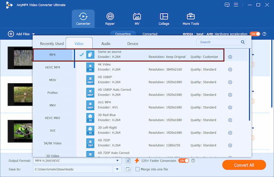Image resolution: width=274 pixels, height=177 pixels.
Task: Select HEVC MP4 format category
Action: click(53, 67)
